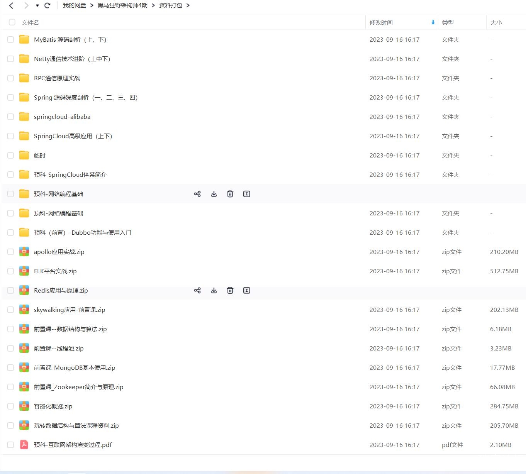Click 容器化概览.zip archive icon
The height and width of the screenshot is (474, 526).
pos(24,406)
